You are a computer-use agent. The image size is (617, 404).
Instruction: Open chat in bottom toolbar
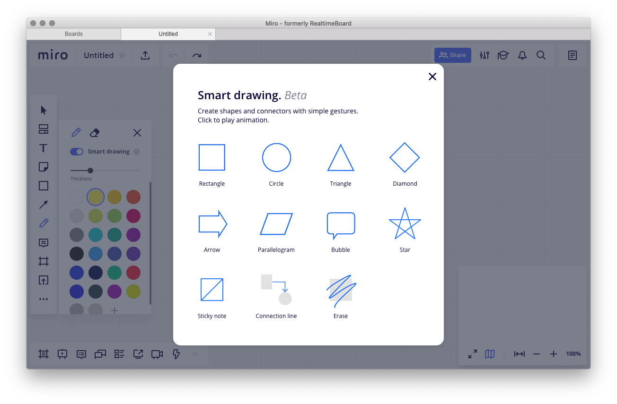click(x=100, y=354)
